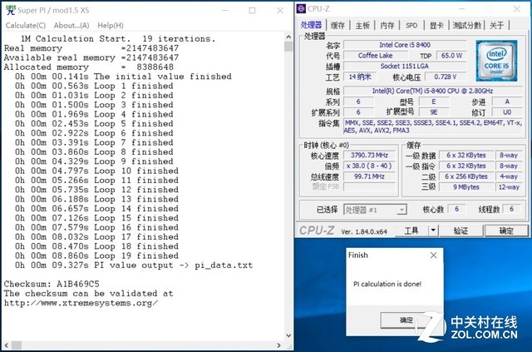
Task: Click the http://www.xtremesystems.org/ text
Action: coord(81,303)
